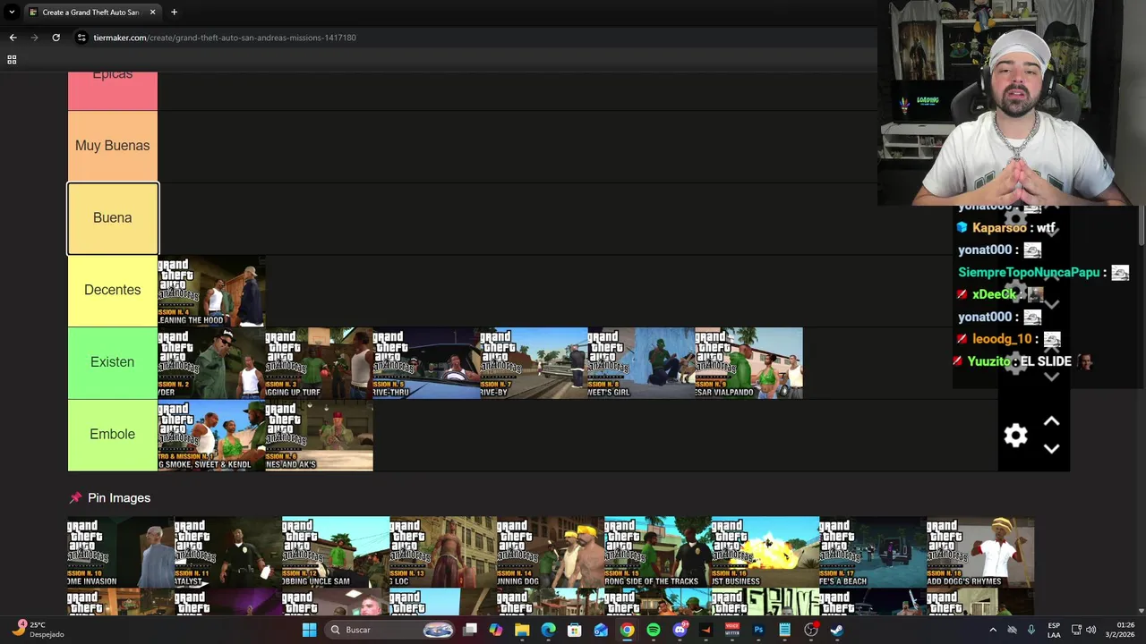This screenshot has height=644, width=1146.
Task: Open Task View from taskbar
Action: point(470,630)
